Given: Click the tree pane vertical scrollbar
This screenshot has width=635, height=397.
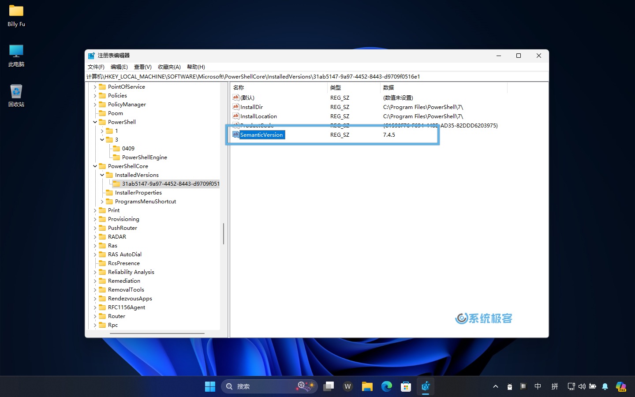Looking at the screenshot, I should click(x=224, y=234).
